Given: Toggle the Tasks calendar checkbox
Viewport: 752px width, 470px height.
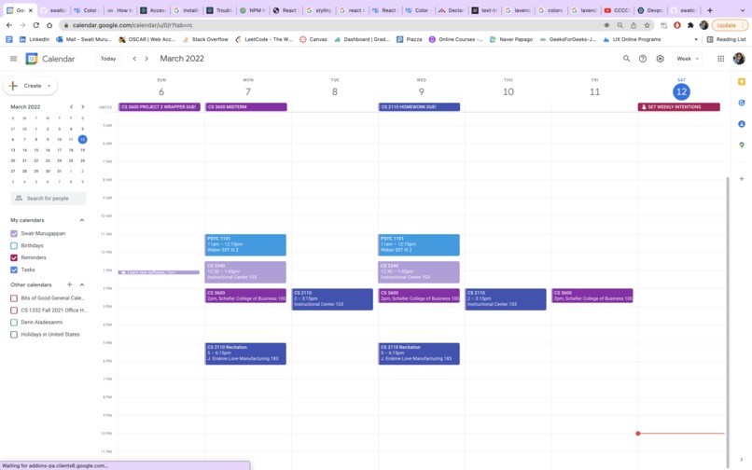Looking at the screenshot, I should pyautogui.click(x=14, y=270).
